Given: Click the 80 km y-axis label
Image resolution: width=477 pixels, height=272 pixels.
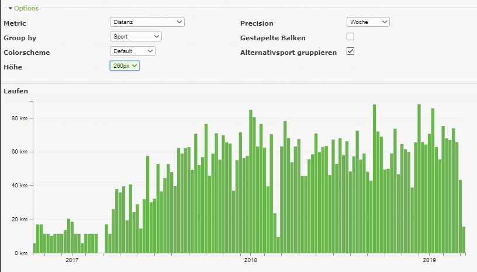Looking at the screenshot, I should click(20, 118).
